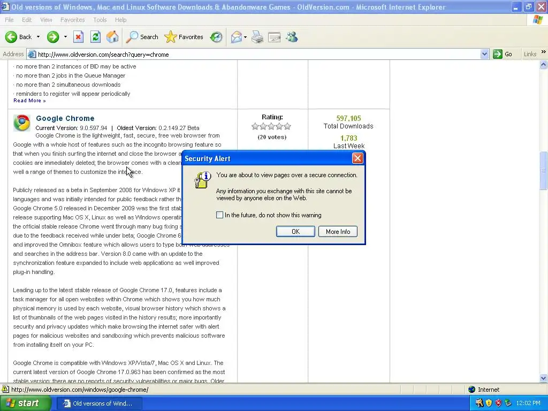This screenshot has width=548, height=411.
Task: Select the 'Old versions of Wind...' taskbar button
Action: click(99, 404)
